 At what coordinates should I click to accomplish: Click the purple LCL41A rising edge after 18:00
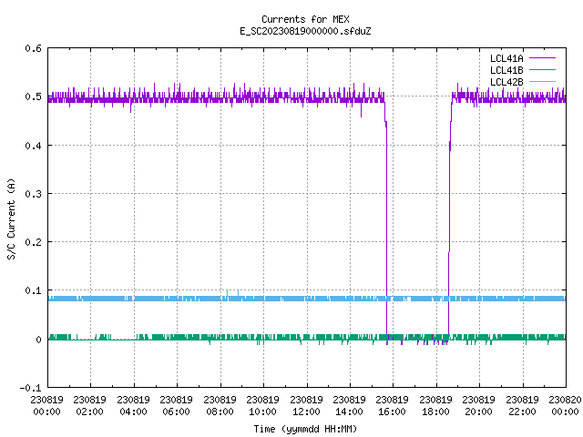(x=449, y=223)
